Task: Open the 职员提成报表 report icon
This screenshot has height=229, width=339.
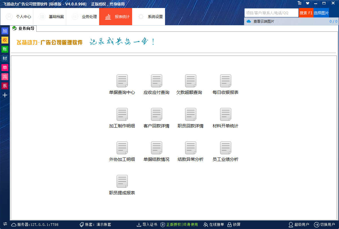Action: click(122, 181)
